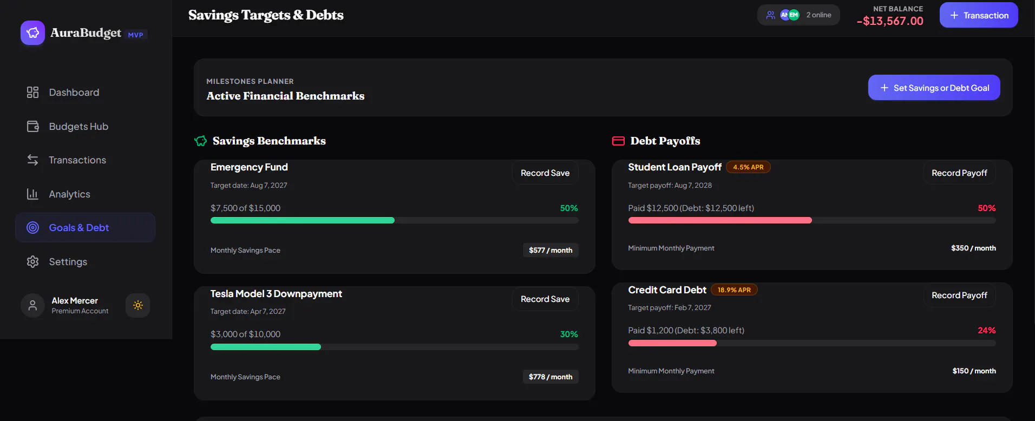Record Payoff for Credit Card Debt
1035x421 pixels.
tap(959, 295)
